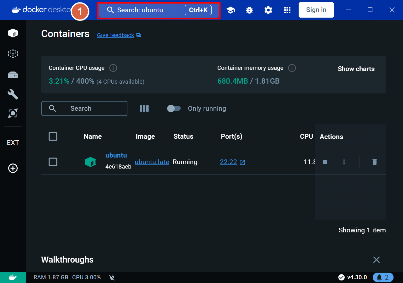Screen dimensions: 403x283
Task: Click the Port(s) column header
Action: tap(232, 136)
